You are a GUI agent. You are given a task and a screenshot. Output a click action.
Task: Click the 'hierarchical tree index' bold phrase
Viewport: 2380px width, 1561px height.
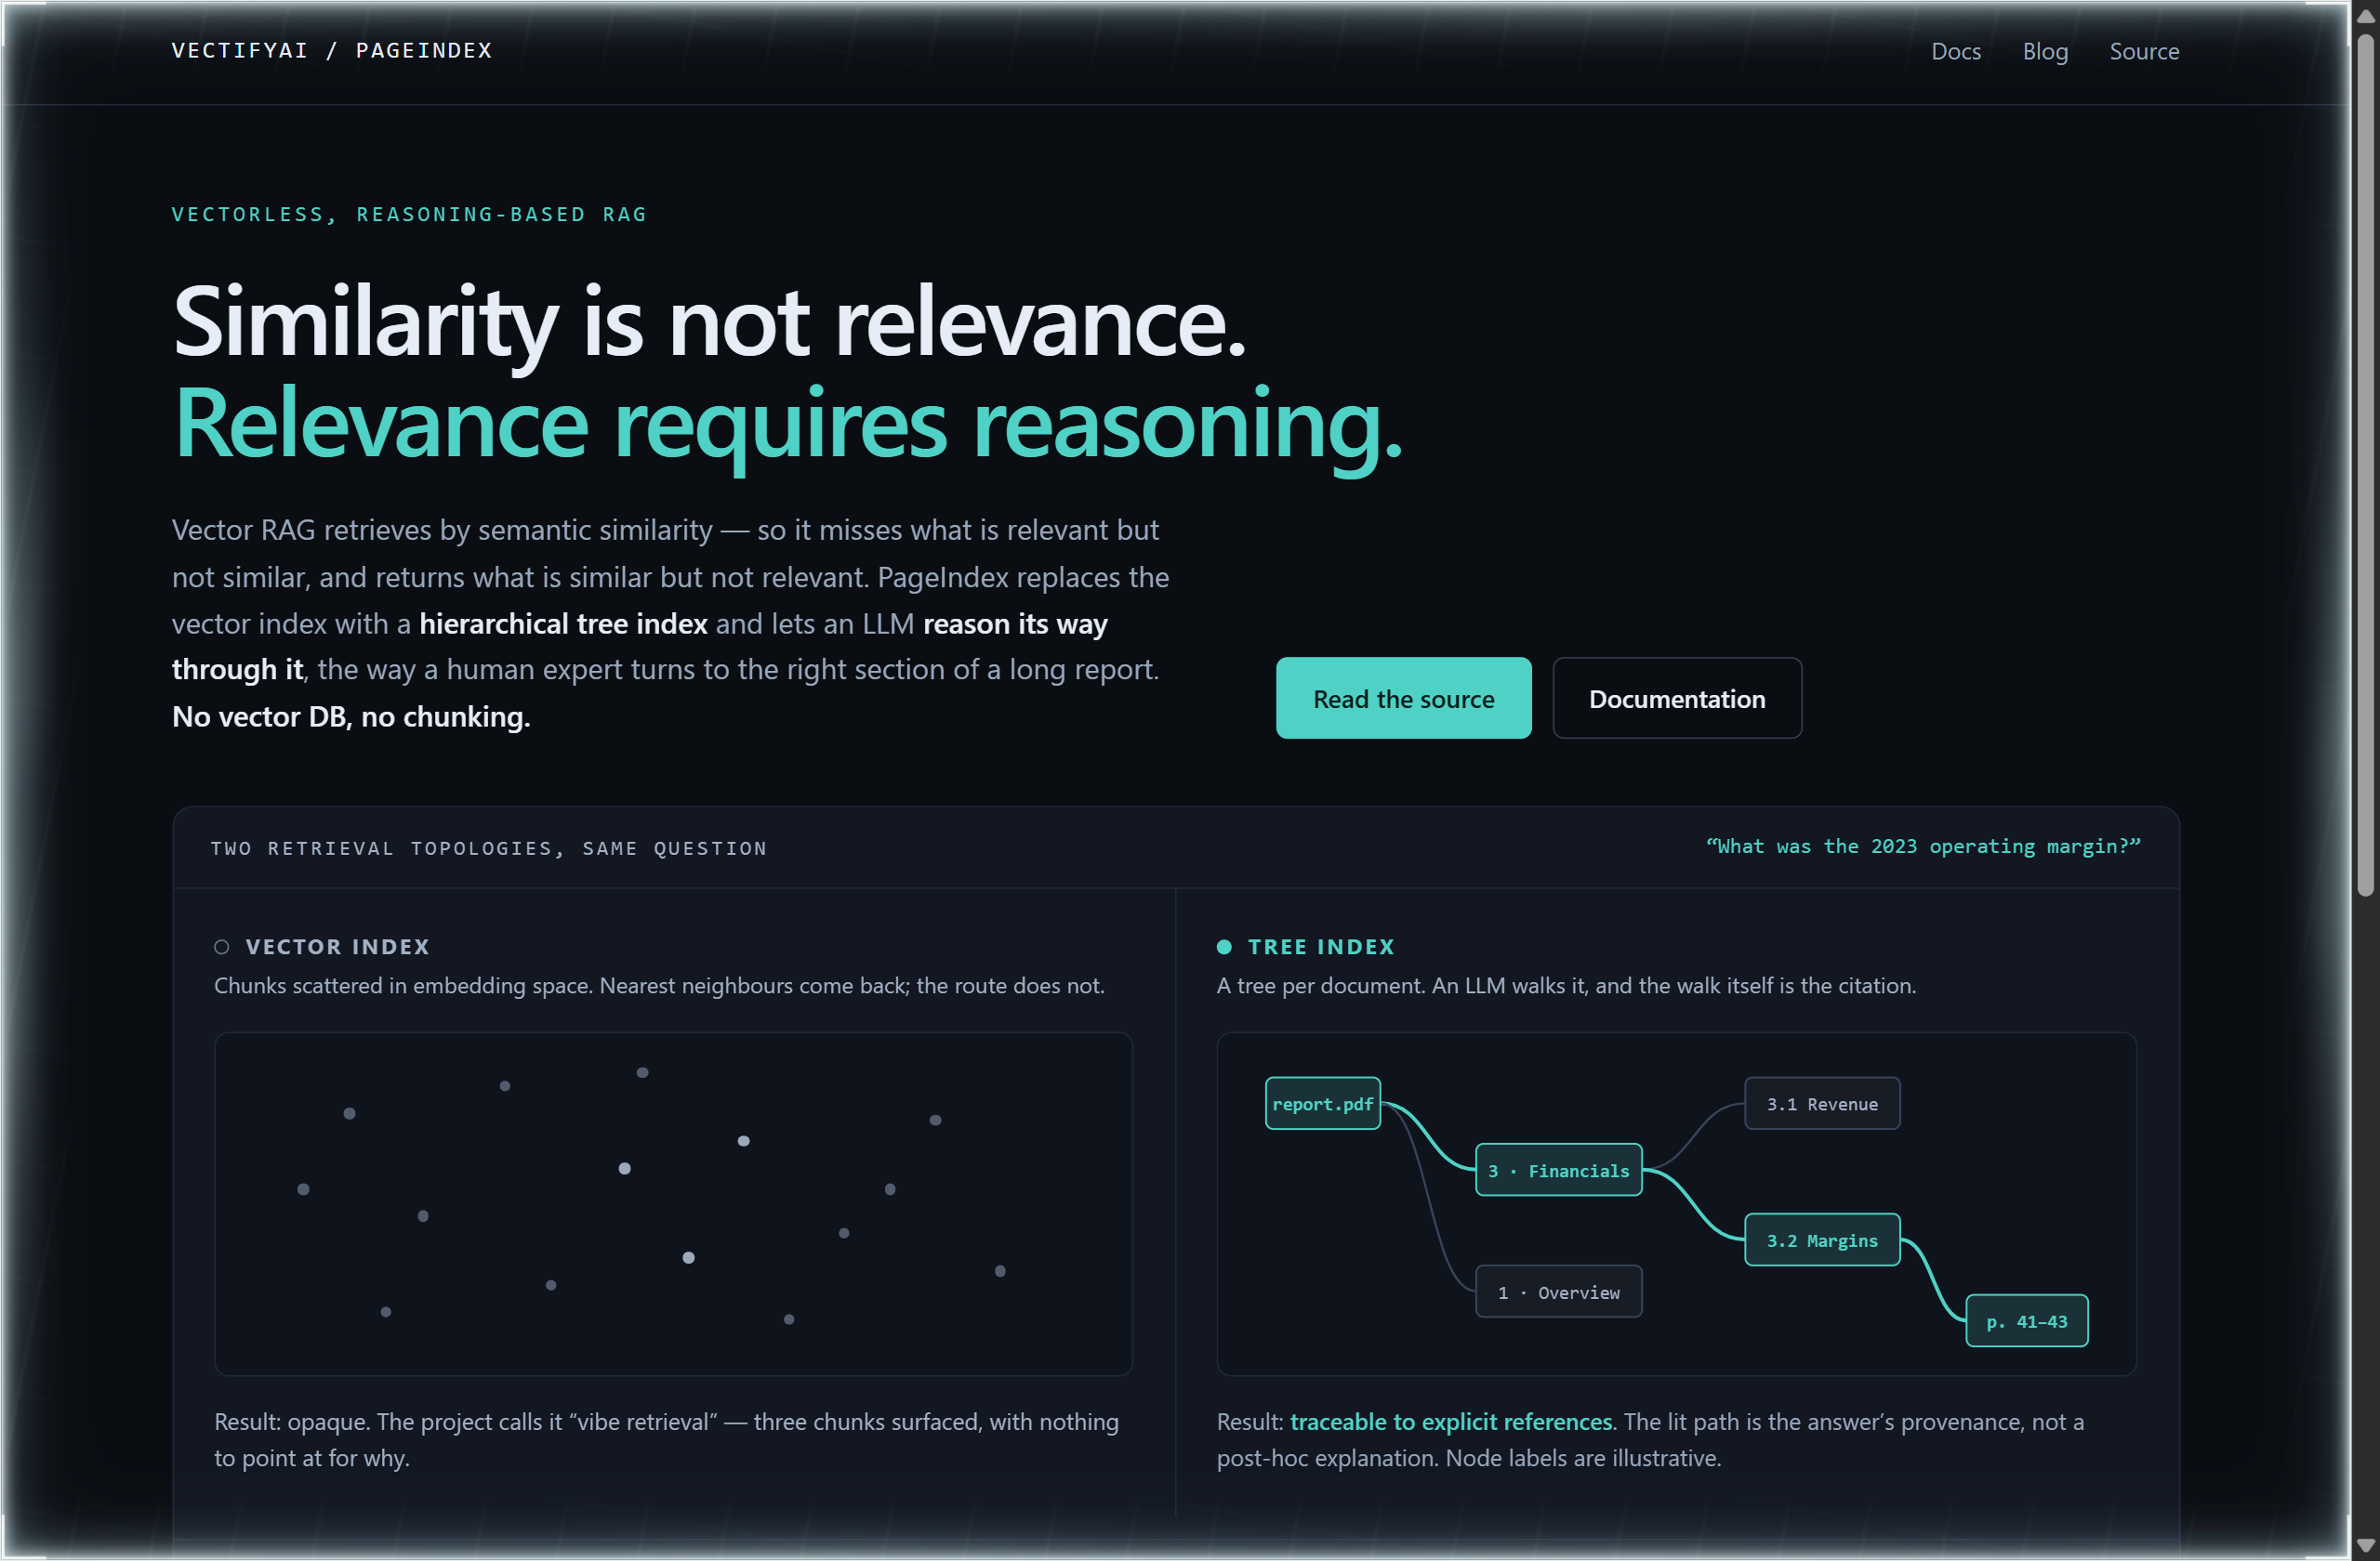pos(563,623)
